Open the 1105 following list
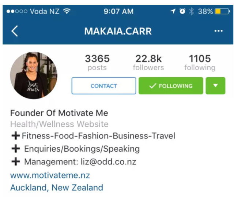The width and height of the screenshot is (234, 197). (x=200, y=63)
